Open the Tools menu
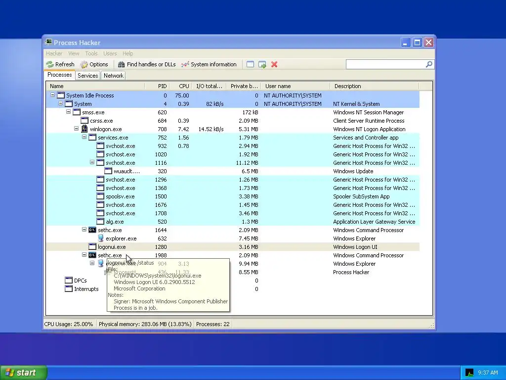 [91, 53]
